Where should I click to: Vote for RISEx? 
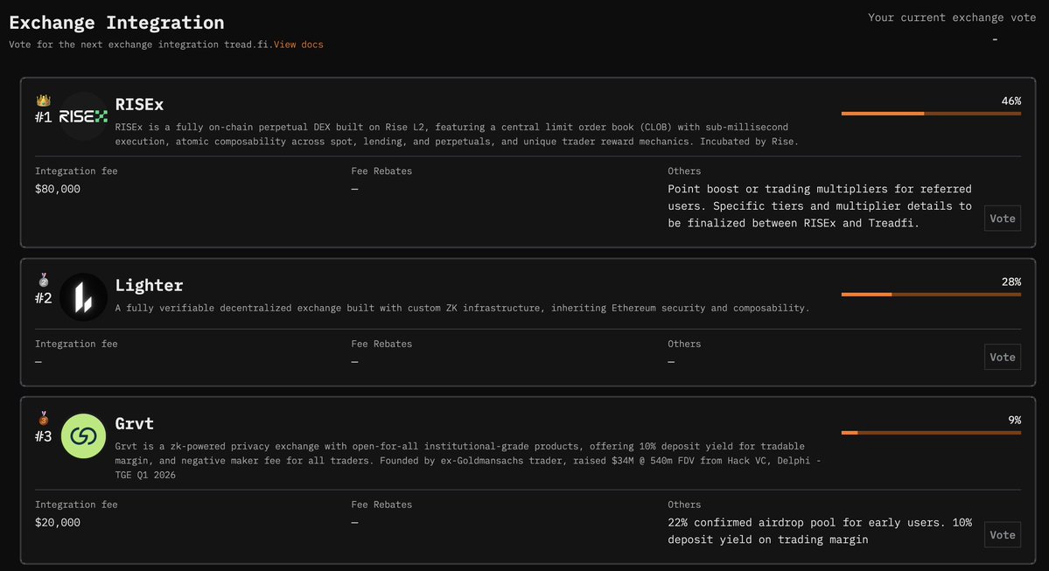point(1002,219)
